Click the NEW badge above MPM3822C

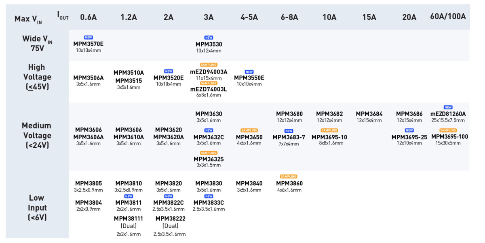point(169,196)
